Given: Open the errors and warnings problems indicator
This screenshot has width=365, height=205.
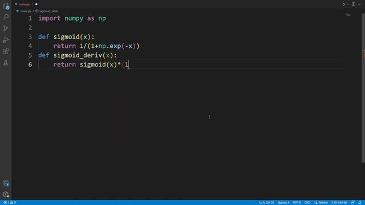Looking at the screenshot, I should pos(10,203).
